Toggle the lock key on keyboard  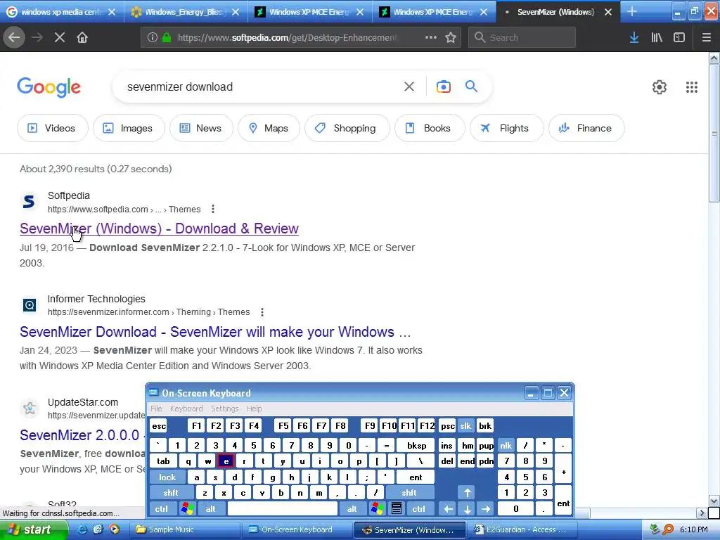tap(167, 477)
